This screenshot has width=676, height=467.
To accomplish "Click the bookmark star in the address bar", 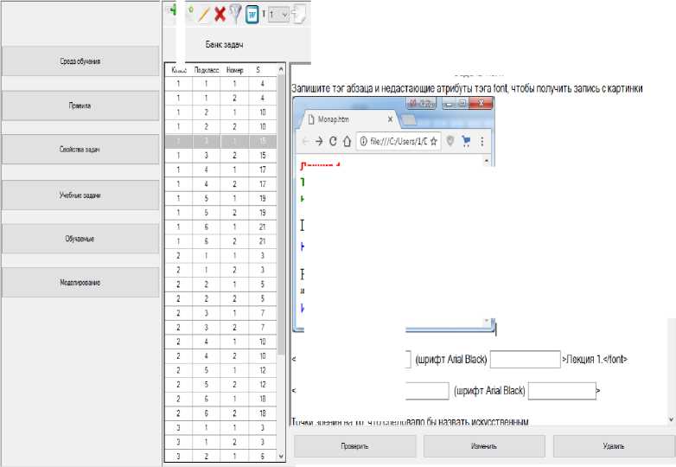I will (434, 142).
